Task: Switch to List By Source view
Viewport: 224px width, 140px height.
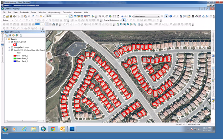Action: pos(10,36)
